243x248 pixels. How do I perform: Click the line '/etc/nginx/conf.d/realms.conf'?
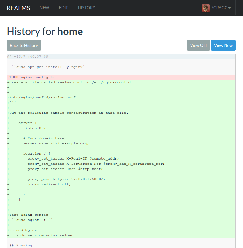(121, 98)
